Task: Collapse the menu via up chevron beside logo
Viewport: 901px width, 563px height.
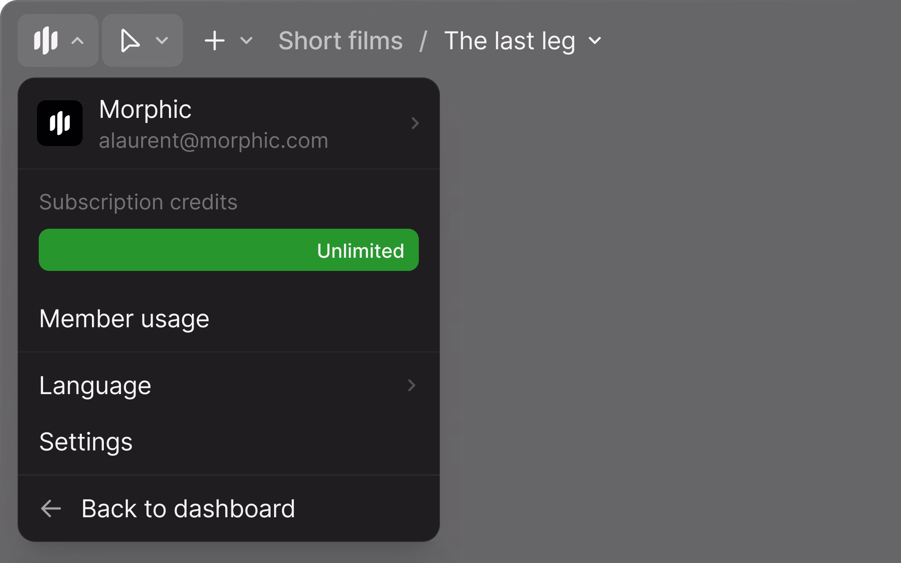Action: [77, 41]
